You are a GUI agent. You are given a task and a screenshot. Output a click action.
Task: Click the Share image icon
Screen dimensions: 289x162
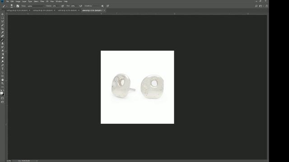tap(266, 6)
